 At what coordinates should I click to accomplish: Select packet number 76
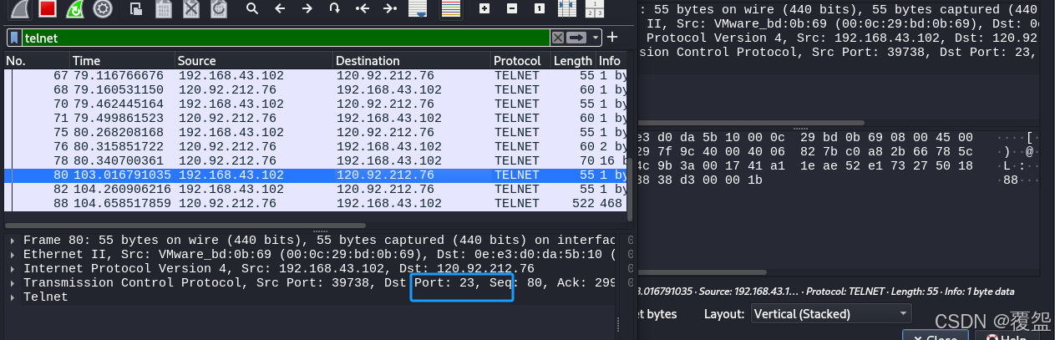coord(315,147)
